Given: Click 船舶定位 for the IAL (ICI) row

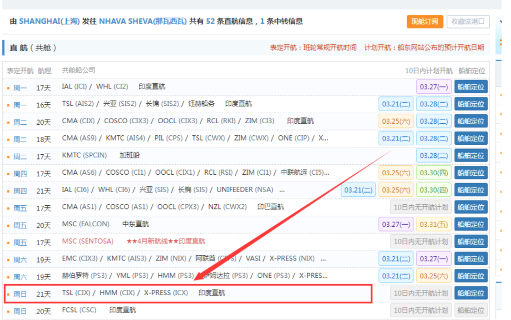Looking at the screenshot, I should tap(471, 87).
